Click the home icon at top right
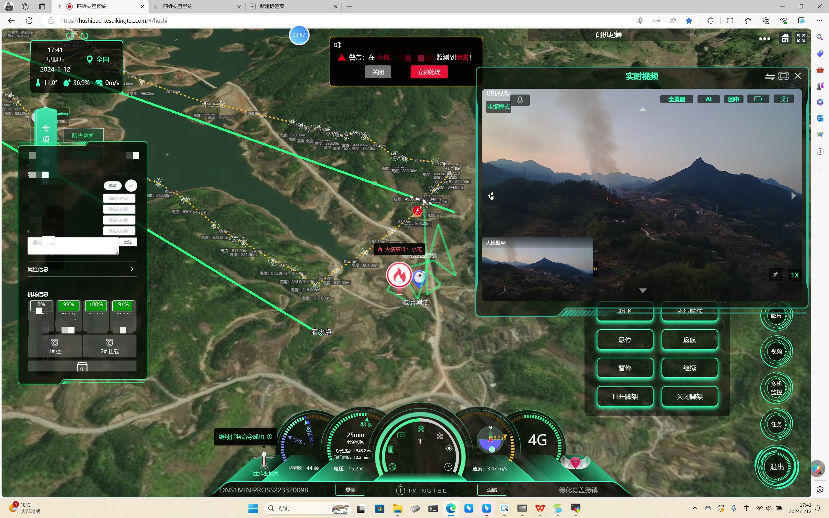This screenshot has width=829, height=518. pos(785,38)
